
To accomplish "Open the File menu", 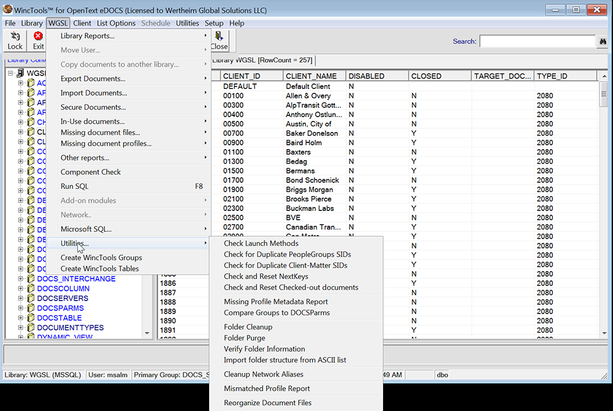I will [10, 23].
